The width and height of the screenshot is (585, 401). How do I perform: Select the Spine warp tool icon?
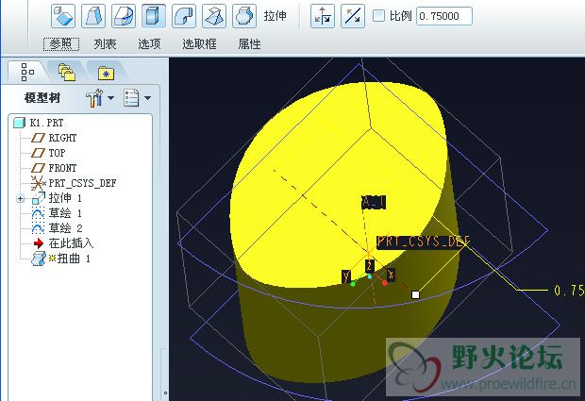[124, 16]
